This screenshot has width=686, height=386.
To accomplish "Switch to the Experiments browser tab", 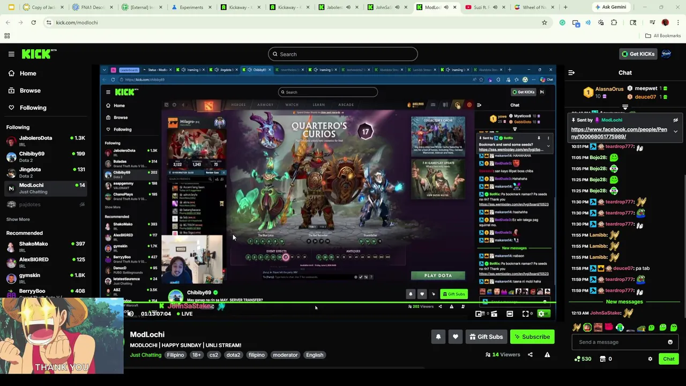I will tap(191, 8).
